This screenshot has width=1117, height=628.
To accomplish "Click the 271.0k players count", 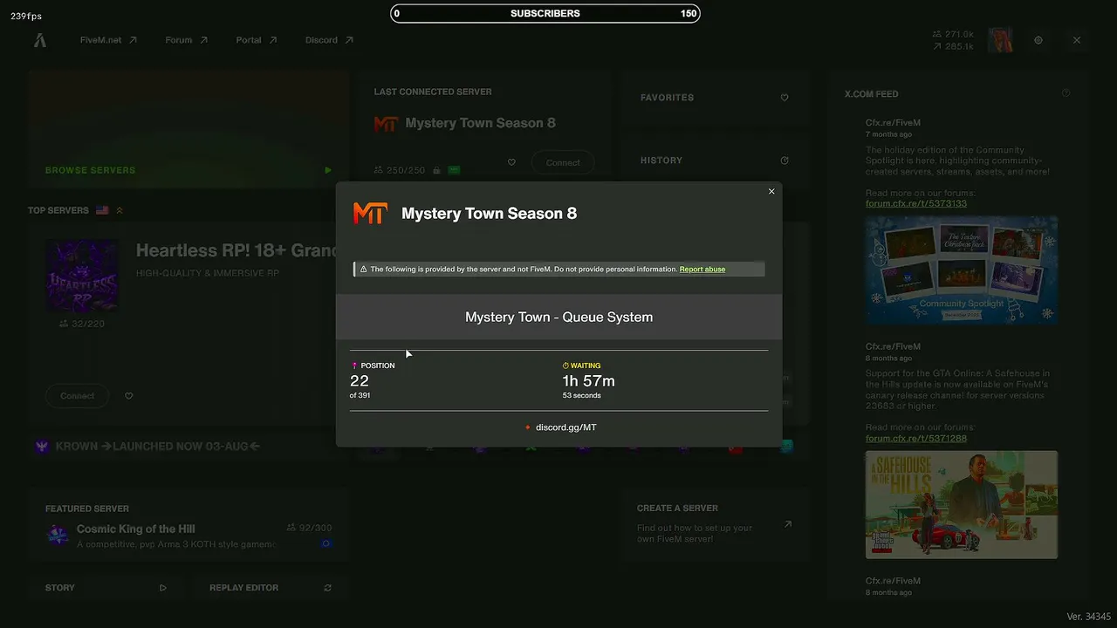I will point(953,34).
